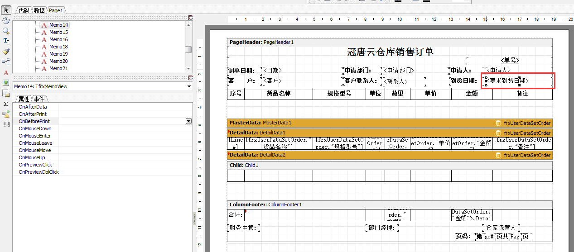Open the 事件 events tab

(39, 99)
